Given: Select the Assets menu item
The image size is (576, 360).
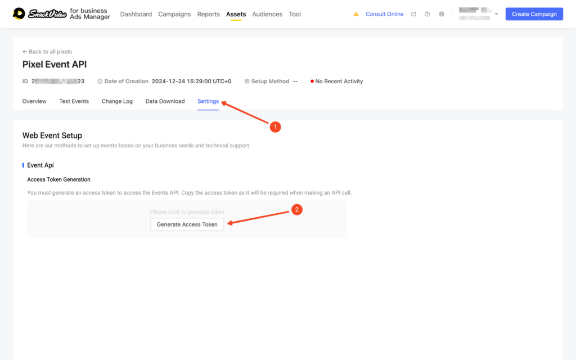Looking at the screenshot, I should tap(236, 14).
